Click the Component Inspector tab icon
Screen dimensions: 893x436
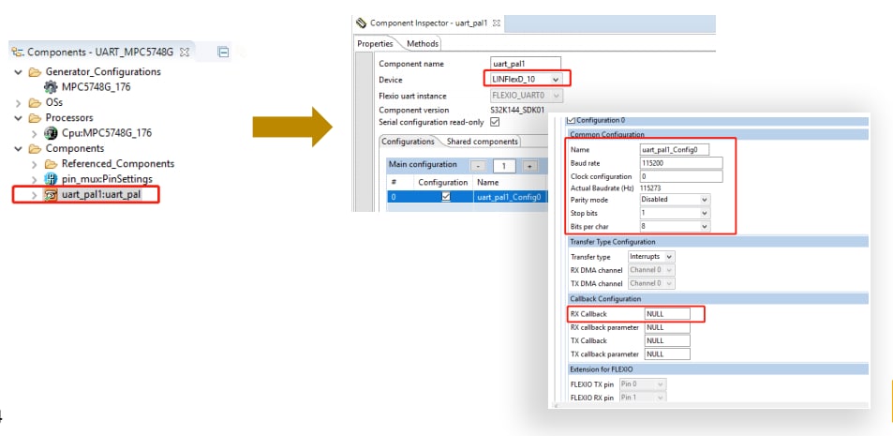[361, 23]
